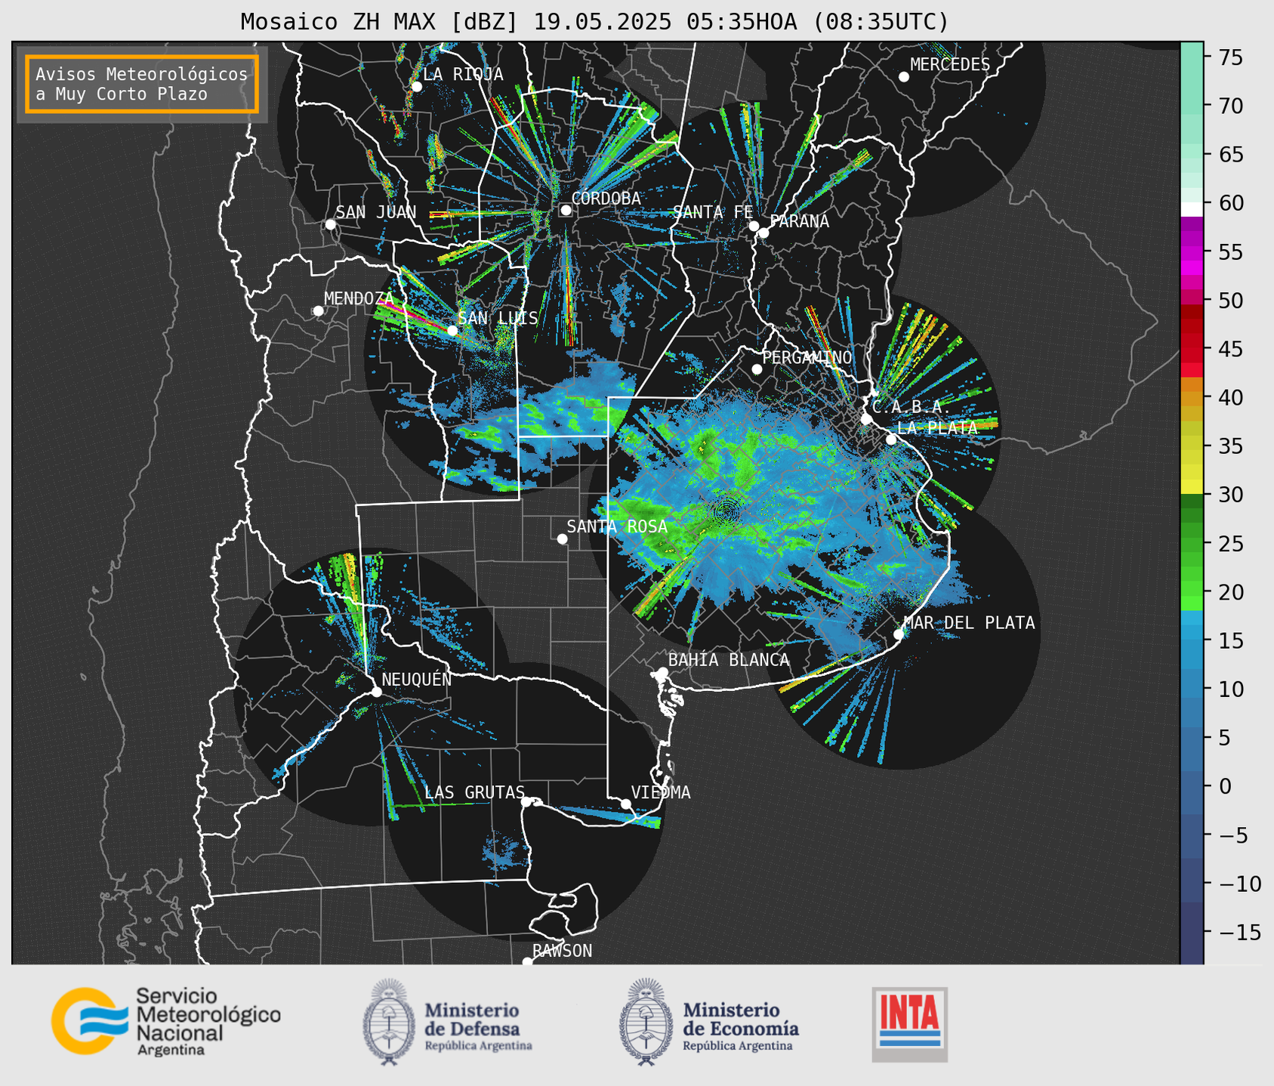Screen dimensions: 1274x1086
Task: Click the C.A.B.A. city marker dot
Action: coord(866,419)
